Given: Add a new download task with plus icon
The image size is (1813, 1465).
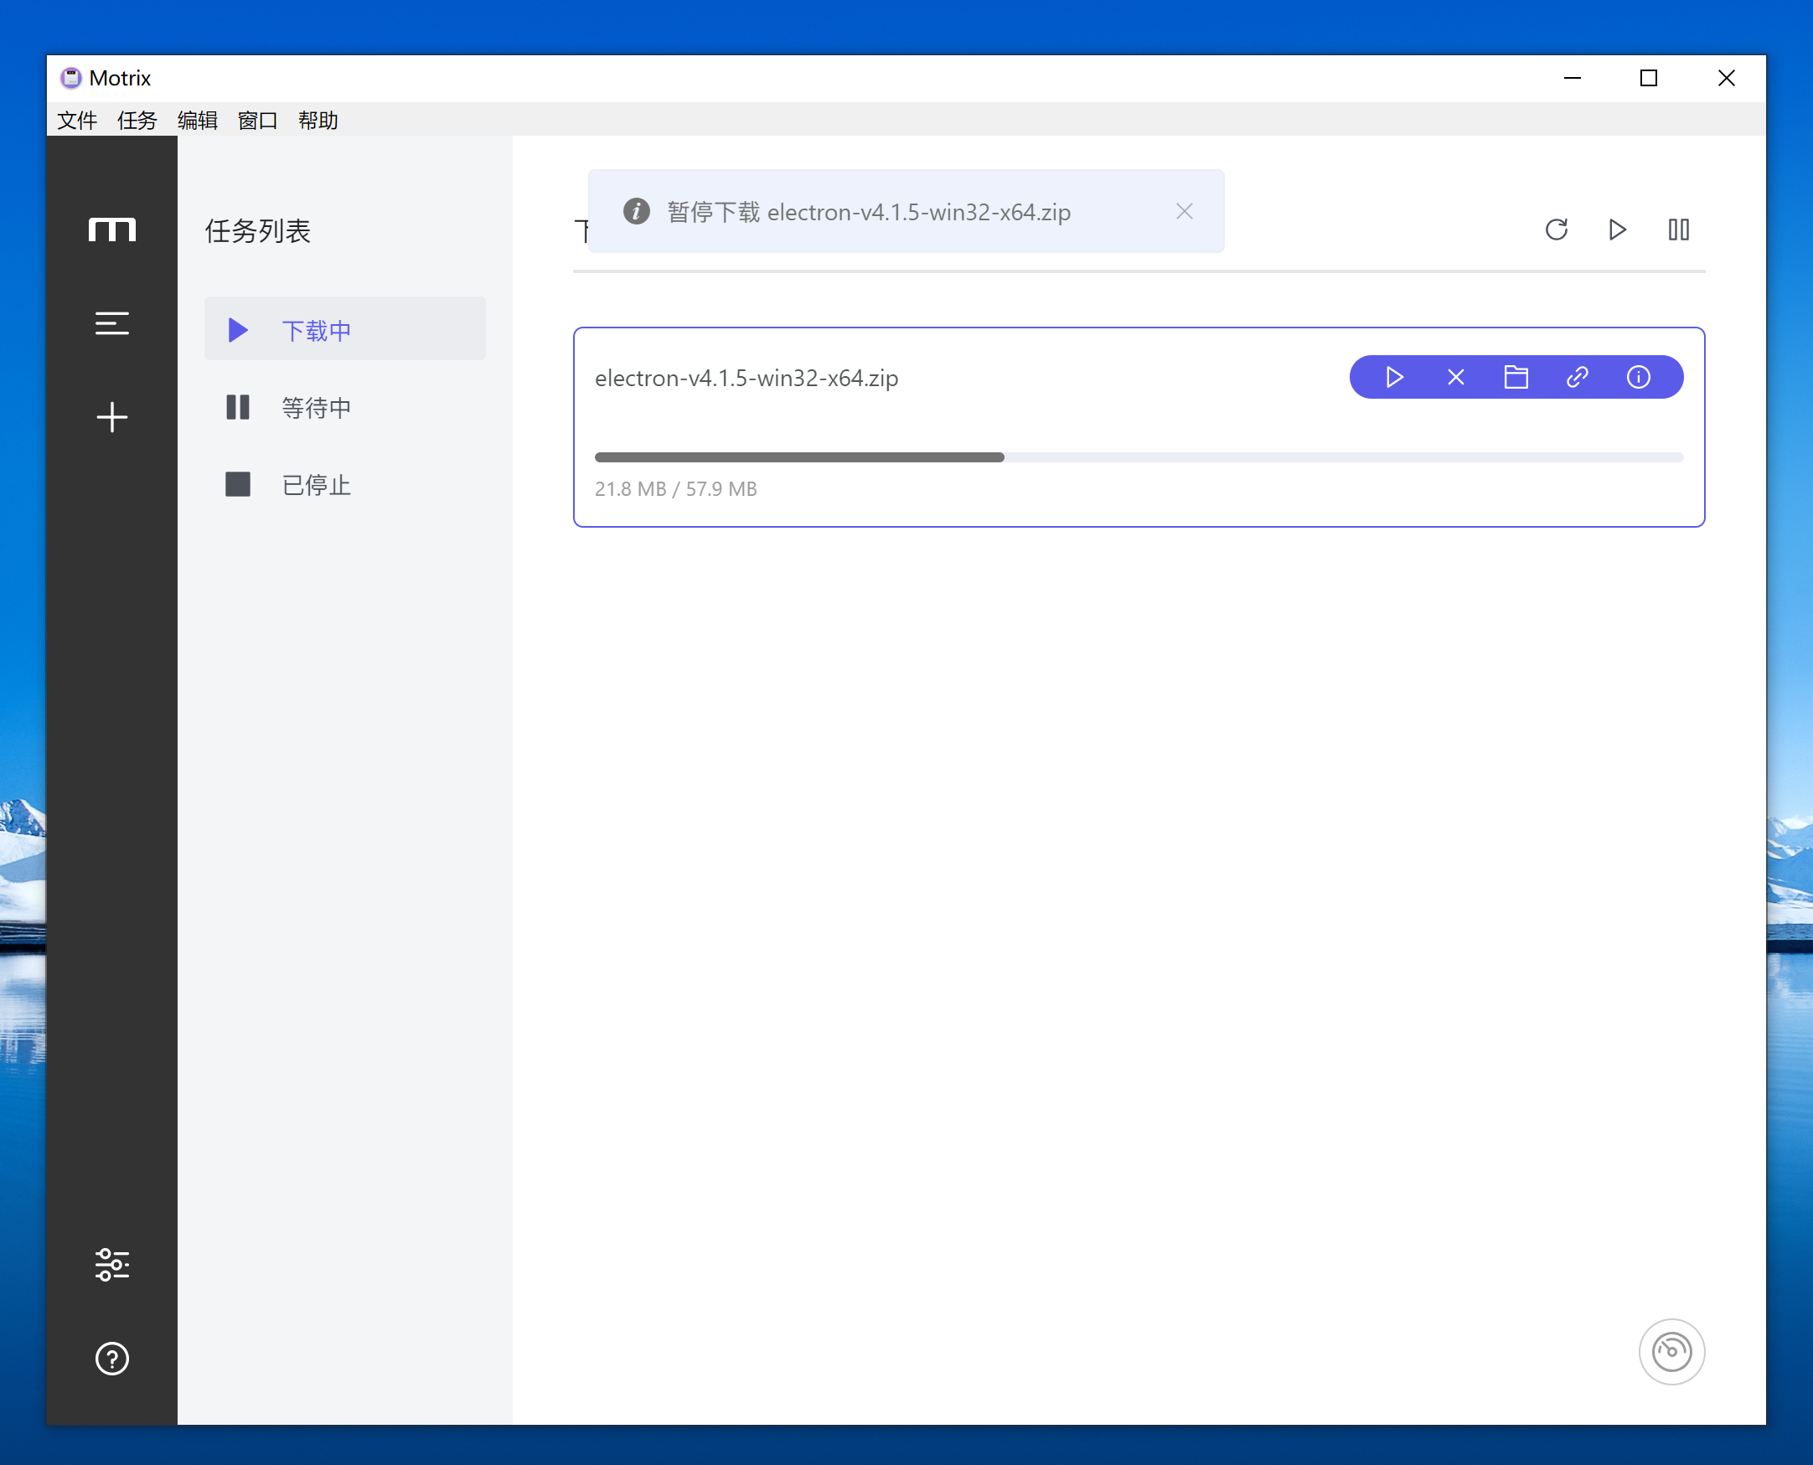Looking at the screenshot, I should [x=111, y=417].
